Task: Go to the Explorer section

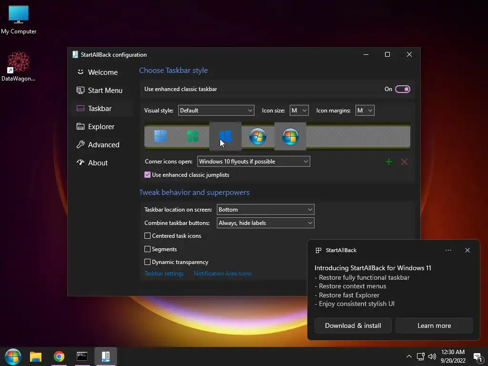Action: click(x=103, y=127)
